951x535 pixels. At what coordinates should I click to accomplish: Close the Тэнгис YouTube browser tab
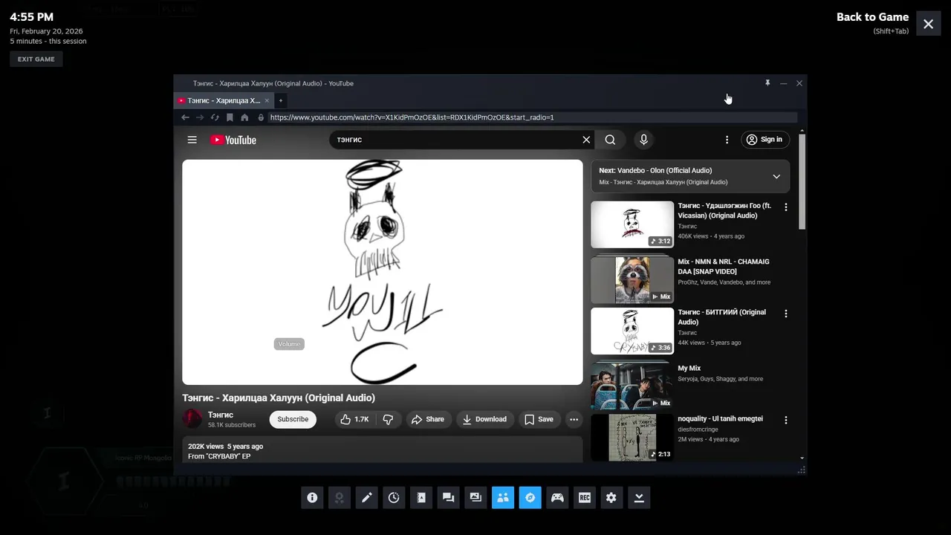[267, 100]
